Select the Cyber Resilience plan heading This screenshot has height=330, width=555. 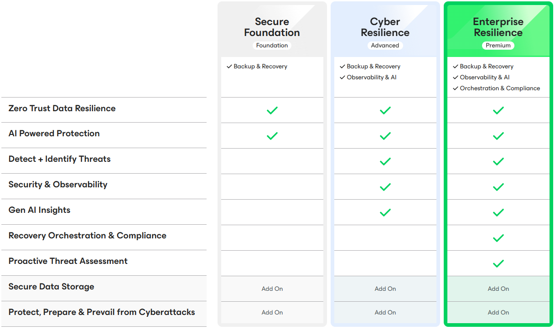pos(385,27)
